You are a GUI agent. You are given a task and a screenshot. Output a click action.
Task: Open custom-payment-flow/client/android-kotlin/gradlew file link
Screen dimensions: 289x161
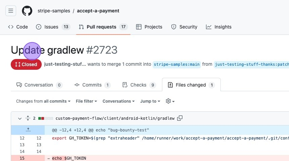(115, 118)
